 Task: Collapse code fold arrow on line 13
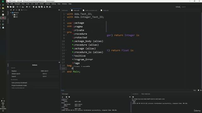click(66, 50)
